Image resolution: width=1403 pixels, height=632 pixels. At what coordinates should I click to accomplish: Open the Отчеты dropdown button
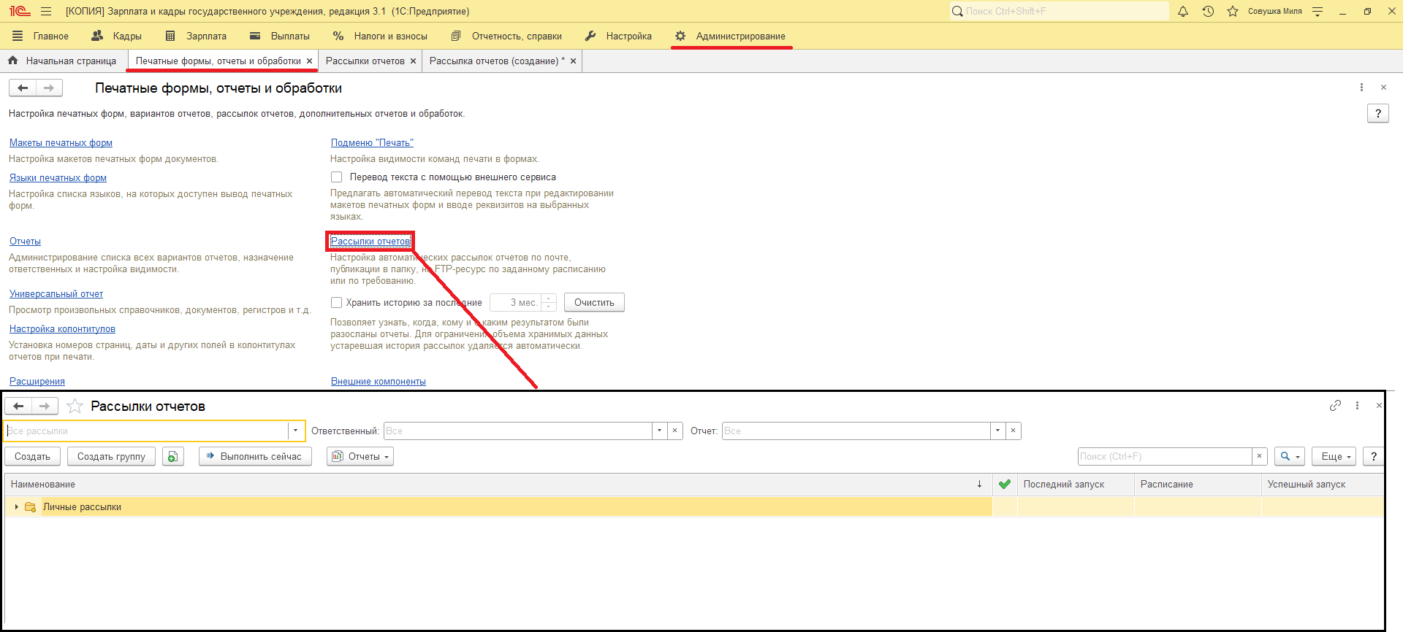tap(360, 456)
